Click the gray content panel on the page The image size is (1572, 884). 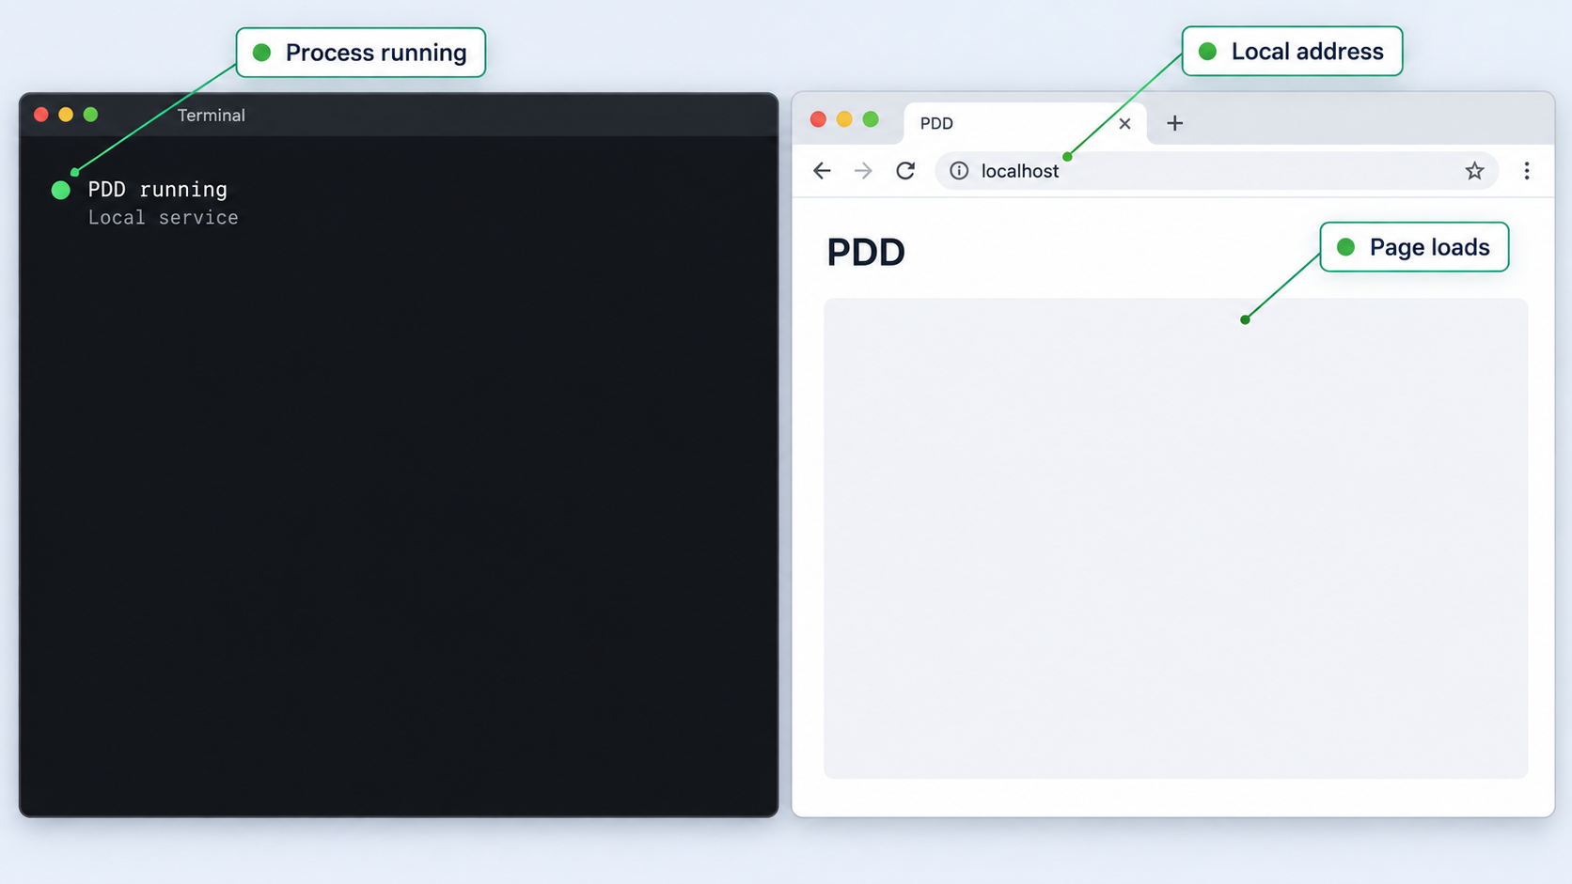1175,538
